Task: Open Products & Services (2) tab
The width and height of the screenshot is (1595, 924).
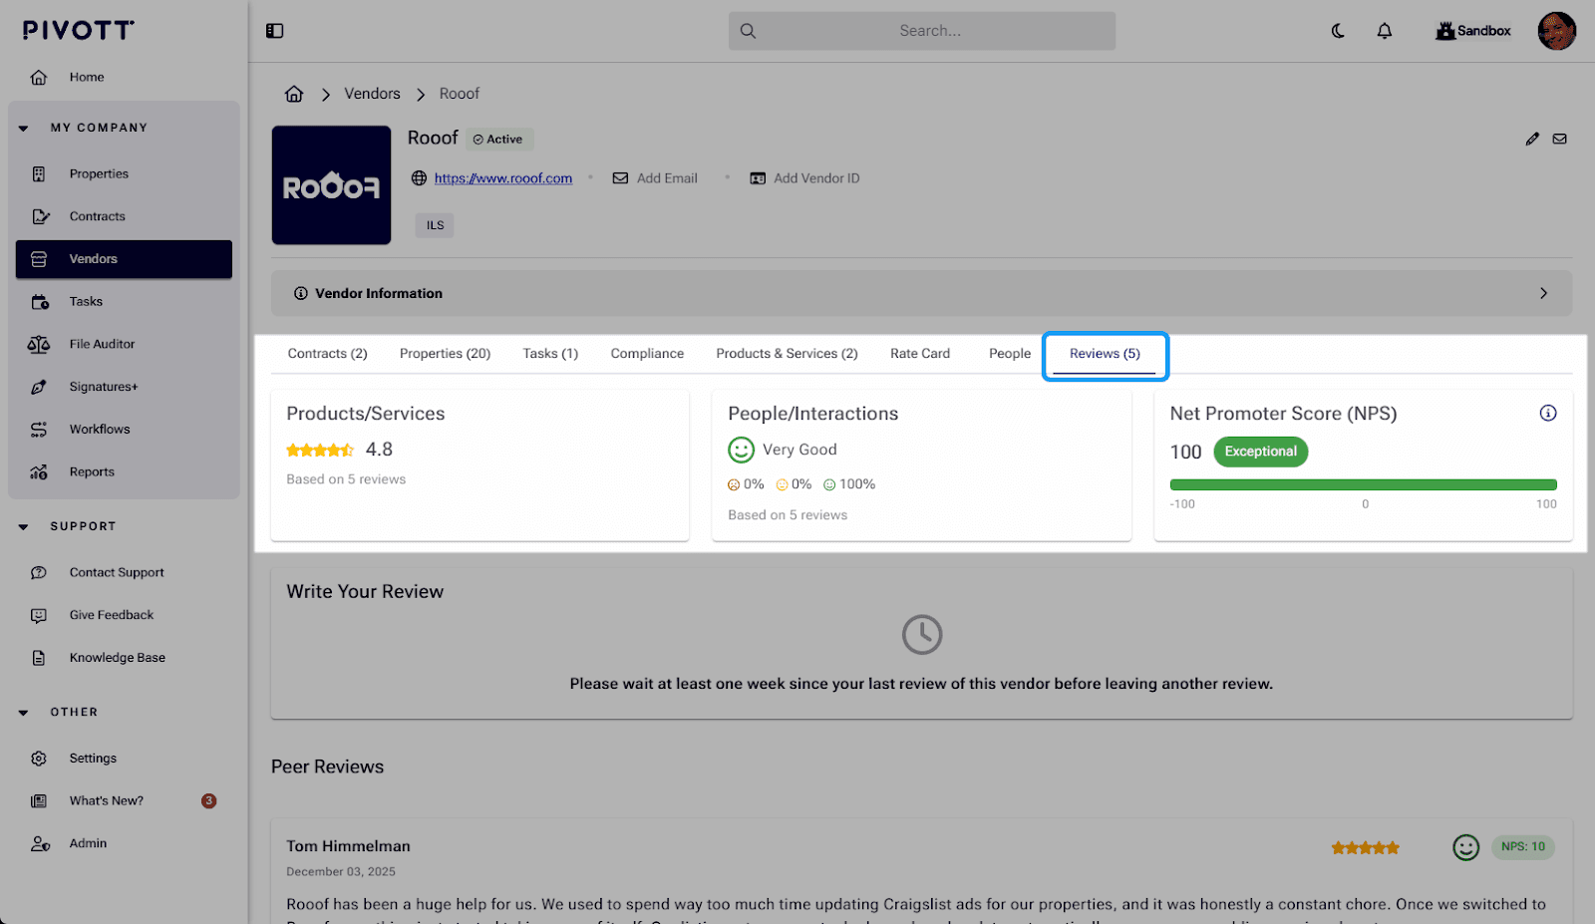Action: 787,354
